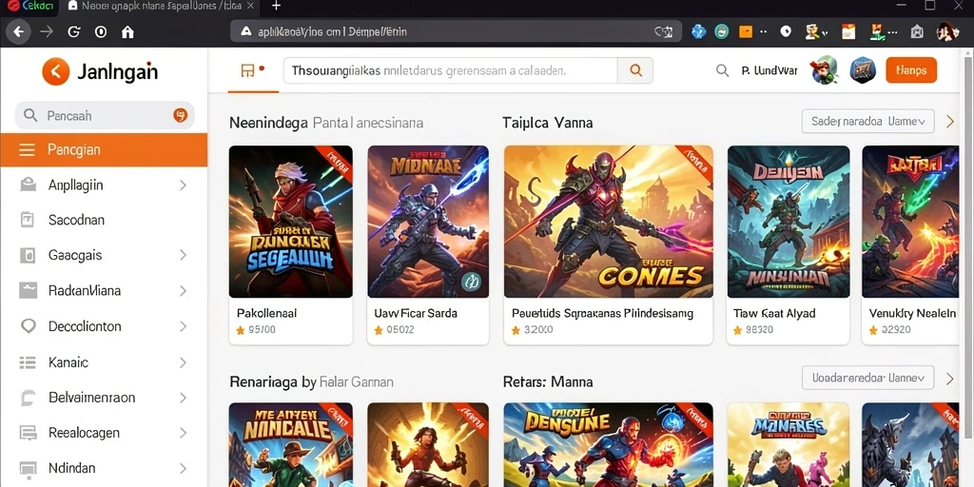Click the store tab icon with red dot

(252, 70)
